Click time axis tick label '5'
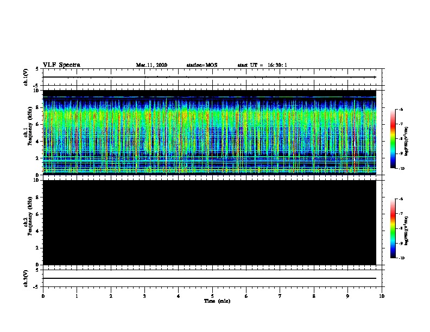430x332 pixels. coord(212,296)
